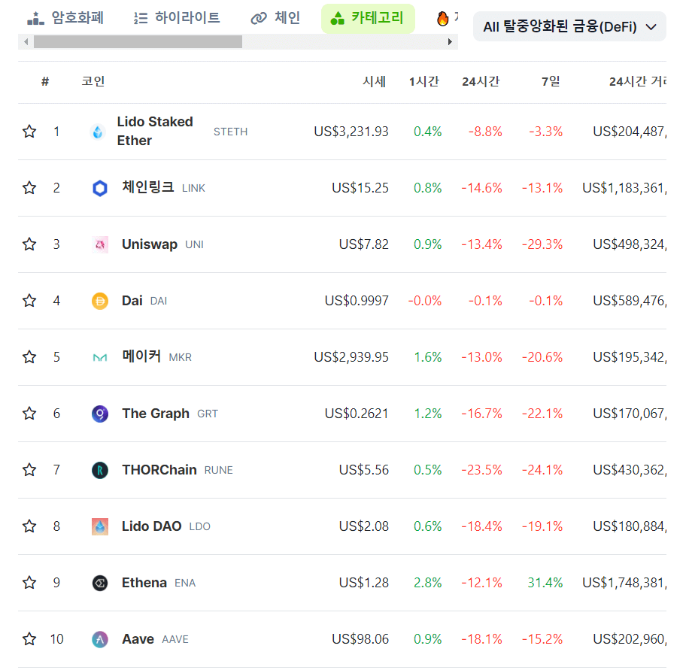Open The Graph coin page
This screenshot has height=670, width=689.
[x=156, y=414]
